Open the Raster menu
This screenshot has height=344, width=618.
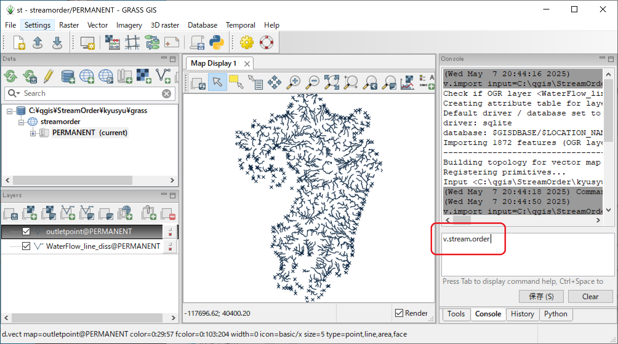[69, 25]
